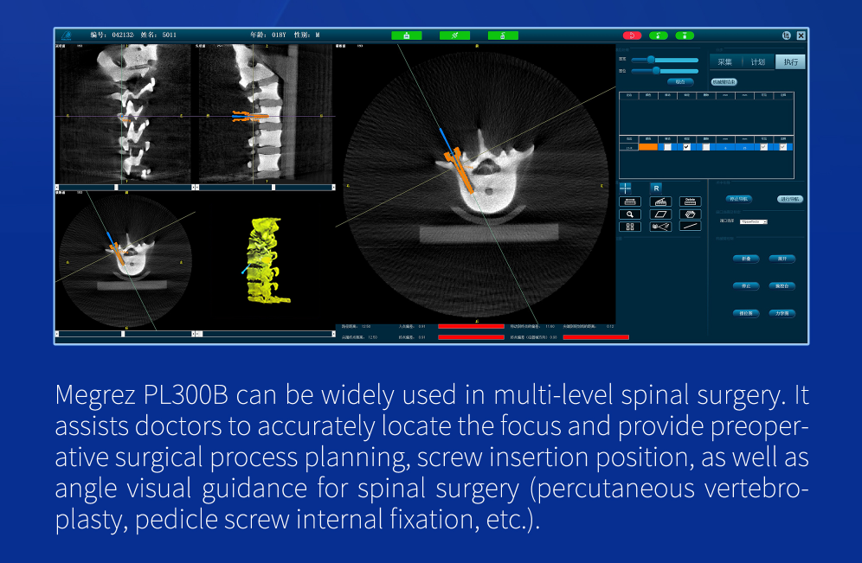Adjust the lower window level slider
Screen dimensions: 862x563
665,71
